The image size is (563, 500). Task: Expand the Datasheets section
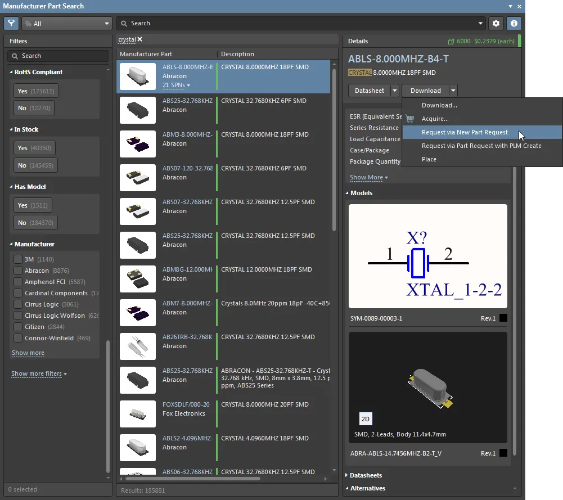coord(346,475)
